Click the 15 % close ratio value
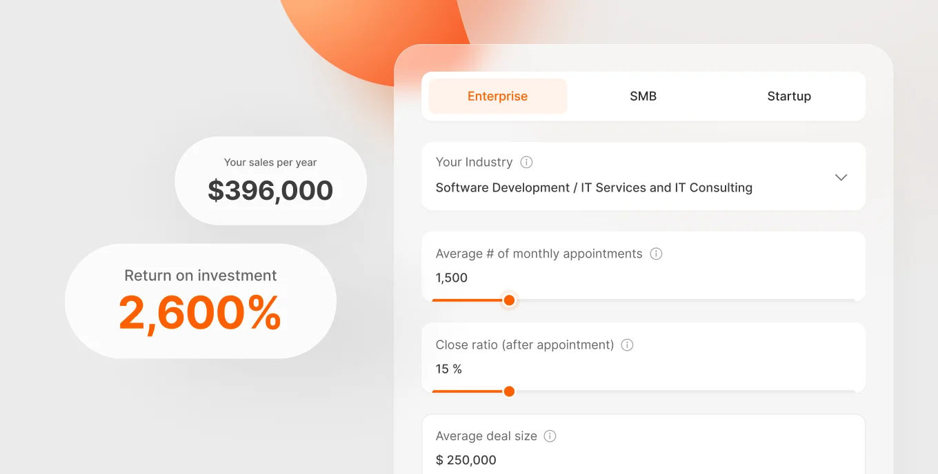938x474 pixels. (449, 369)
